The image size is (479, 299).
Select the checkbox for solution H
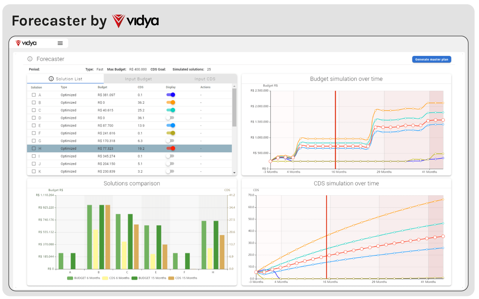(x=34, y=148)
